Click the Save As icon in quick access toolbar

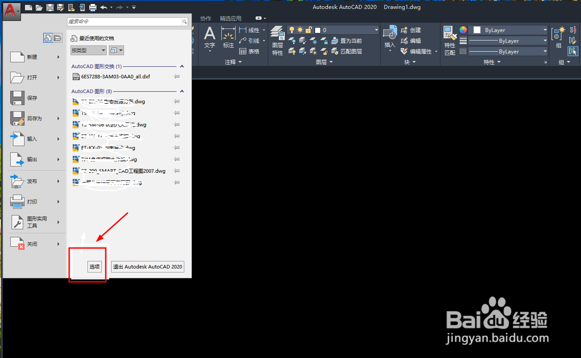tap(61, 7)
